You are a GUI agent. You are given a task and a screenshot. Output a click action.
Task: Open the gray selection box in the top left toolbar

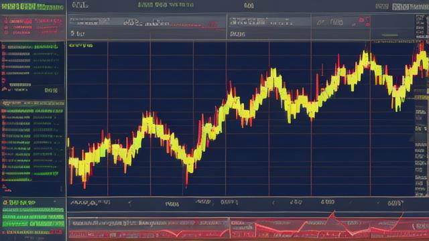[x=89, y=21]
